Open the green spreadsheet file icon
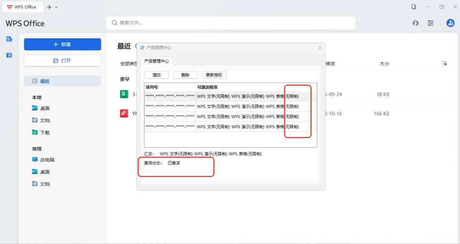 point(124,94)
